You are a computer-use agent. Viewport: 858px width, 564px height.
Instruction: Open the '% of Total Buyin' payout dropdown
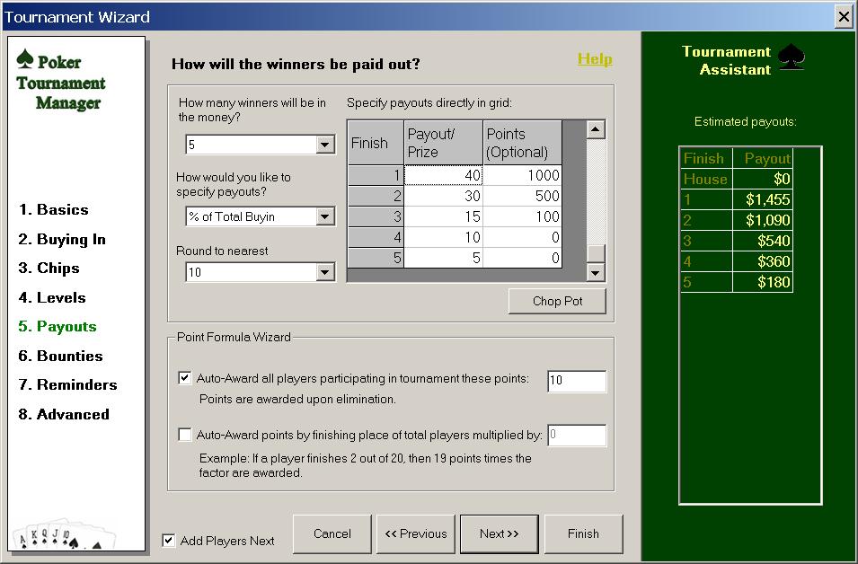[324, 216]
